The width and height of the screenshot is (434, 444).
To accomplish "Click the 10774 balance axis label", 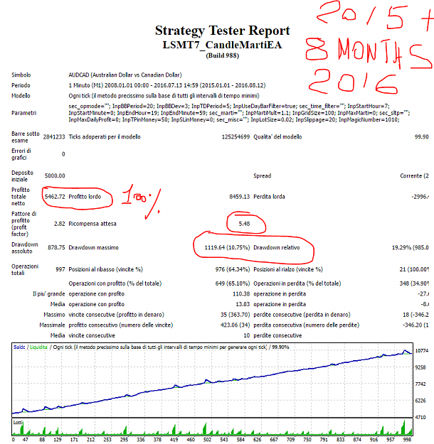I will [421, 350].
